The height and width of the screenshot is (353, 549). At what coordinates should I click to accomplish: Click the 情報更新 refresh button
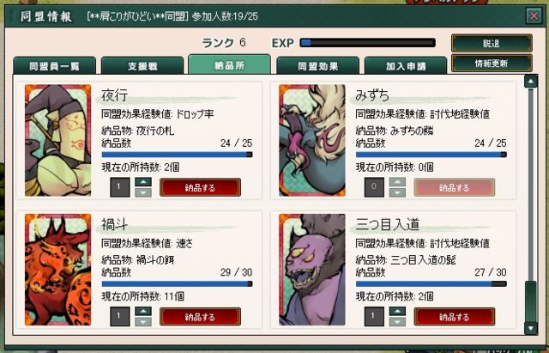click(x=492, y=64)
